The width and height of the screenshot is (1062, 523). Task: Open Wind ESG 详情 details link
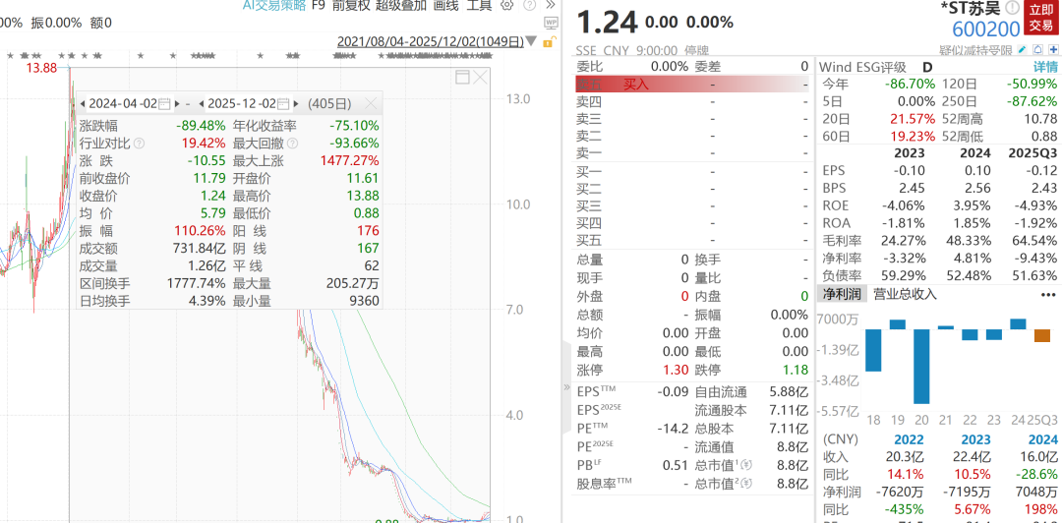(x=1045, y=67)
